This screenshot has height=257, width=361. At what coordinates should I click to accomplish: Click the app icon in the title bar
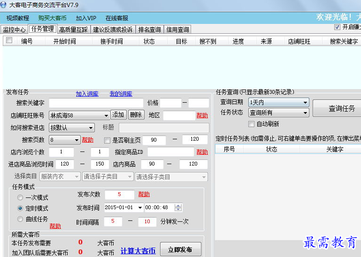[4, 5]
